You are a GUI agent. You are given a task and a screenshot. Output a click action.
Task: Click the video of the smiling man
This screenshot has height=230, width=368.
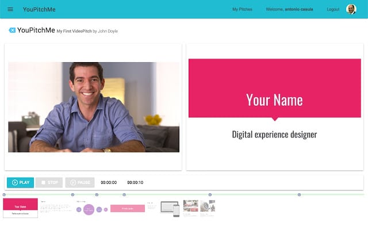click(x=94, y=106)
